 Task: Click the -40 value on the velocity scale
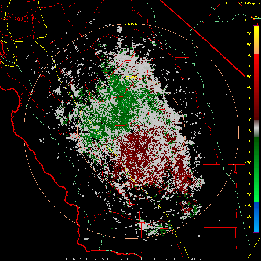(248, 173)
